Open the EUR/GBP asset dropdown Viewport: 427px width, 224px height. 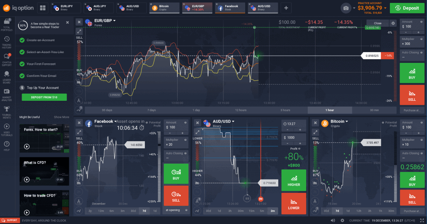(105, 21)
